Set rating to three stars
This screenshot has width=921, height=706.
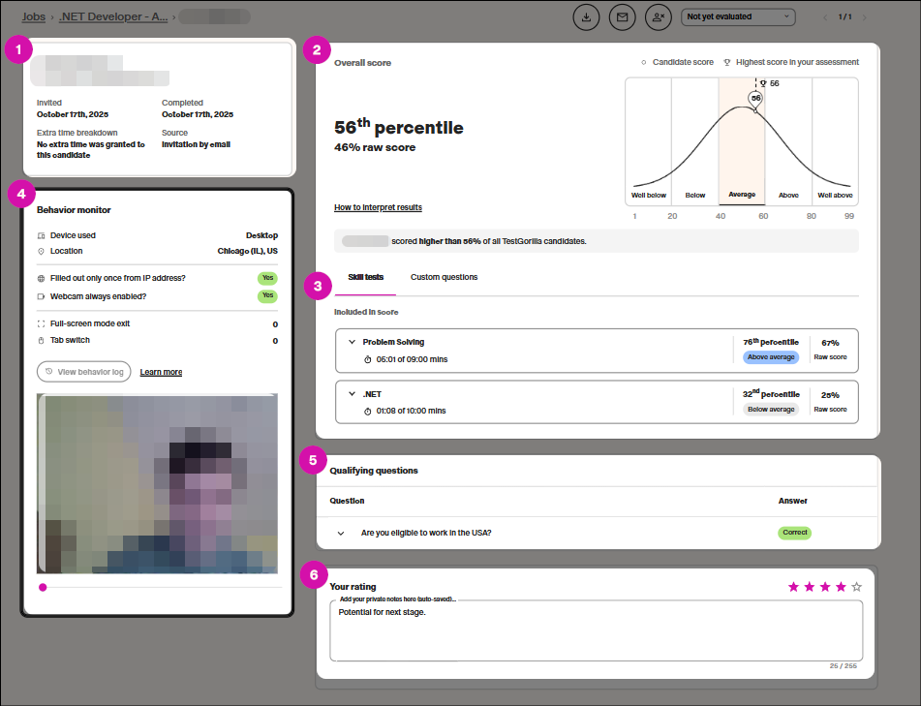825,587
